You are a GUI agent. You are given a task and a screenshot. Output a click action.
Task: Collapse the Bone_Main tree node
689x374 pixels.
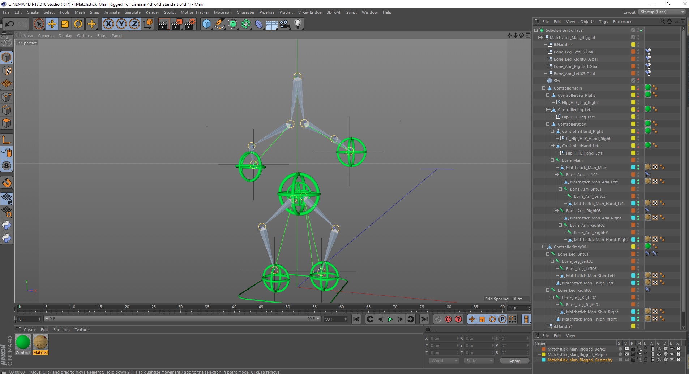[552, 160]
